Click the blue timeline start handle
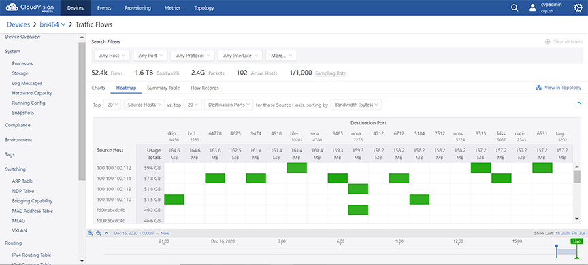This screenshot has height=265, width=588. pos(557,246)
